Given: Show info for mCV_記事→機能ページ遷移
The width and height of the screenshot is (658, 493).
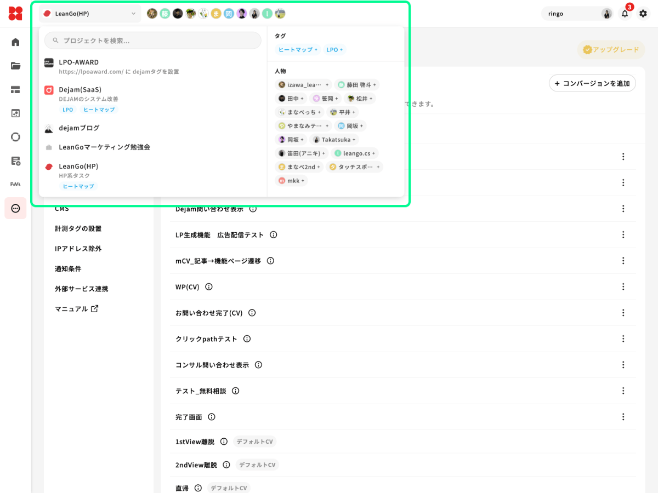Looking at the screenshot, I should (x=270, y=261).
